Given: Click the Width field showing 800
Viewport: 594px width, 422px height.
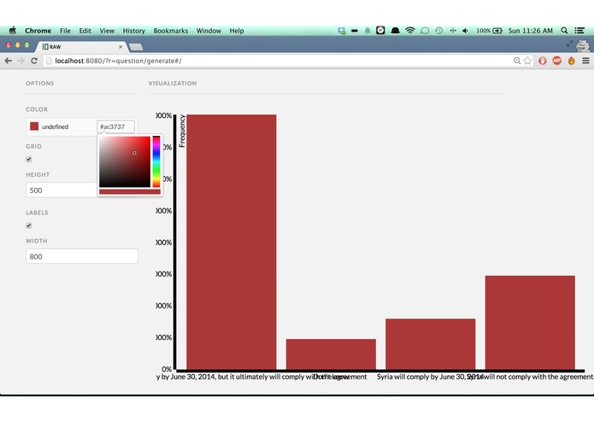Looking at the screenshot, I should (x=82, y=256).
